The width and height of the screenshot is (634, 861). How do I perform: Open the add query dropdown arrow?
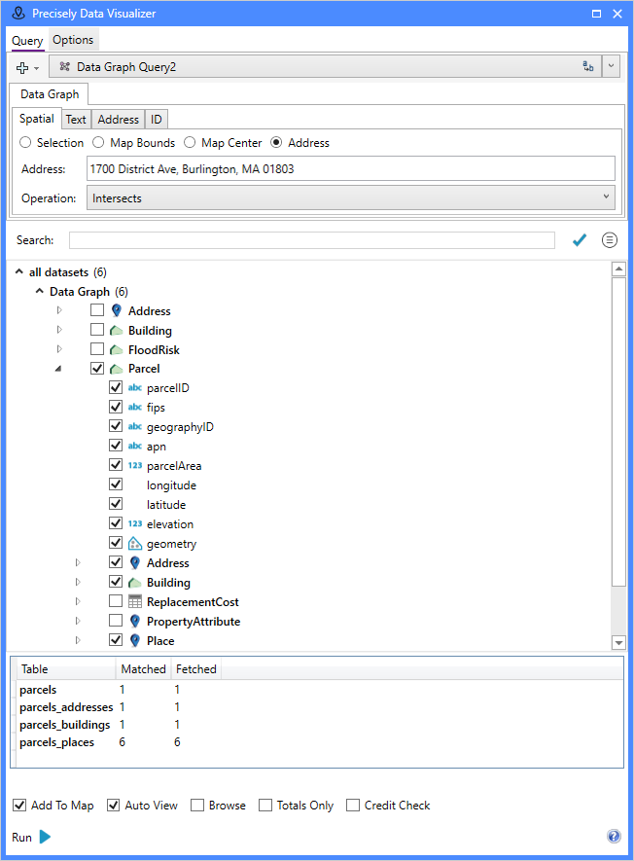coord(36,69)
